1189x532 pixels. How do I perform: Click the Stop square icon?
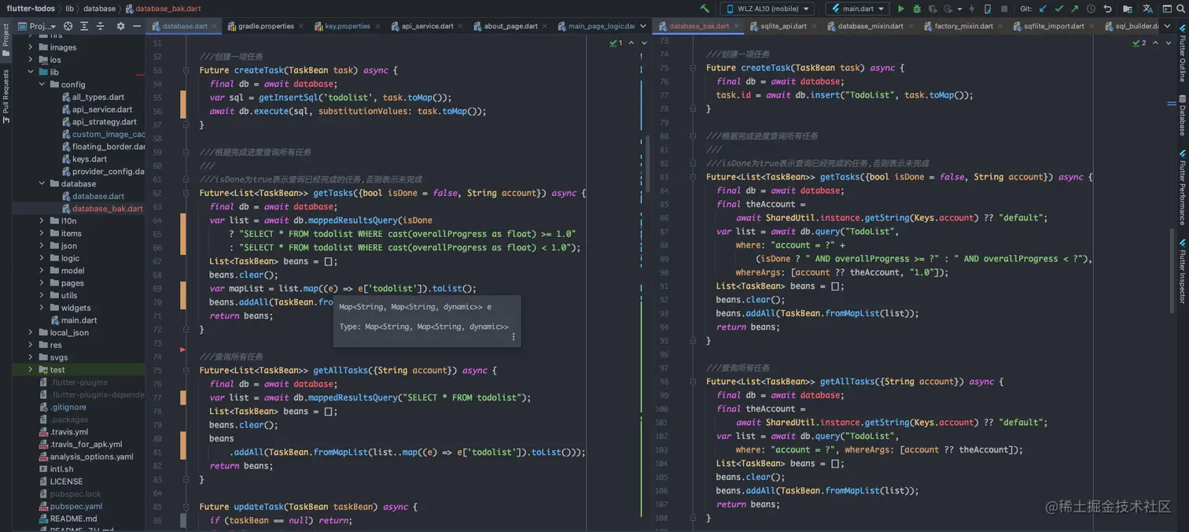click(1004, 9)
